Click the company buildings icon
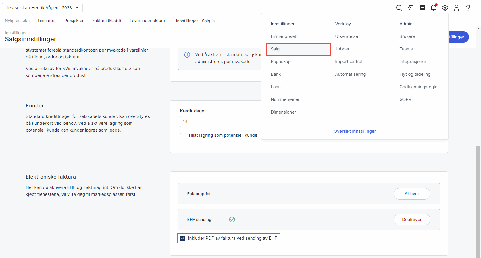The width and height of the screenshot is (481, 258). click(x=411, y=8)
